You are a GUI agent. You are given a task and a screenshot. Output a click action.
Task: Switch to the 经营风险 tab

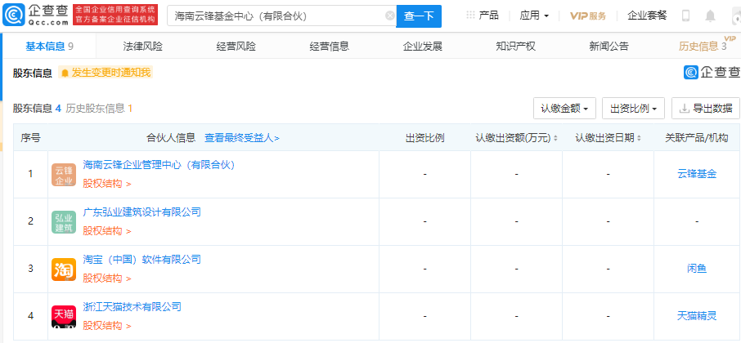236,47
